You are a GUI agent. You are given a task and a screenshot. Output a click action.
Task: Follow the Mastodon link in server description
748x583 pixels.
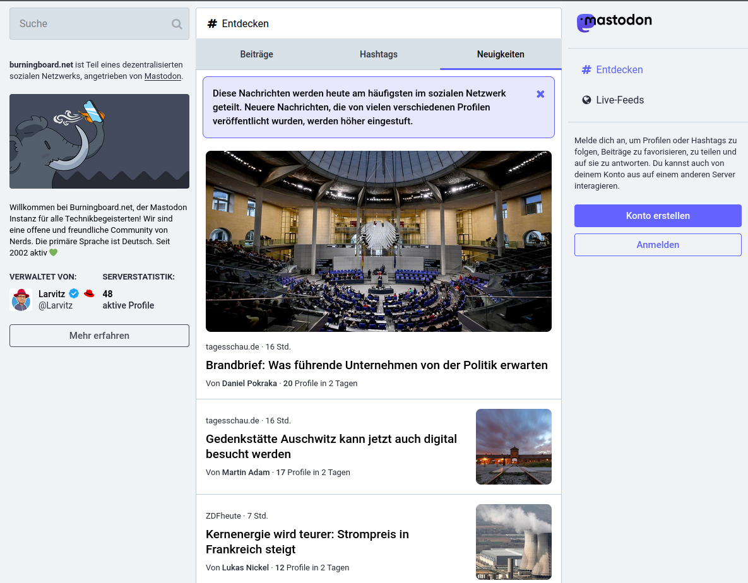[x=162, y=76]
